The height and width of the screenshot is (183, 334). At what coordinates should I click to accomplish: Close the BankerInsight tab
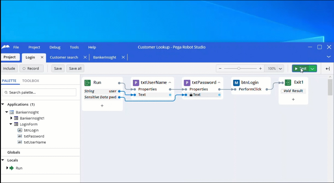[x=123, y=57]
